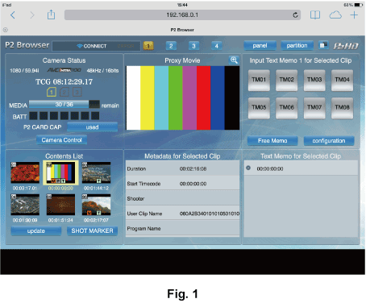Select text memo radio marker at 00:00:00:00
The width and height of the screenshot is (366, 303).
(x=248, y=168)
